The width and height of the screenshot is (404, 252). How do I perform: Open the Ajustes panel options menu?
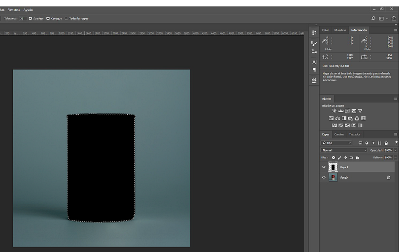click(x=396, y=98)
